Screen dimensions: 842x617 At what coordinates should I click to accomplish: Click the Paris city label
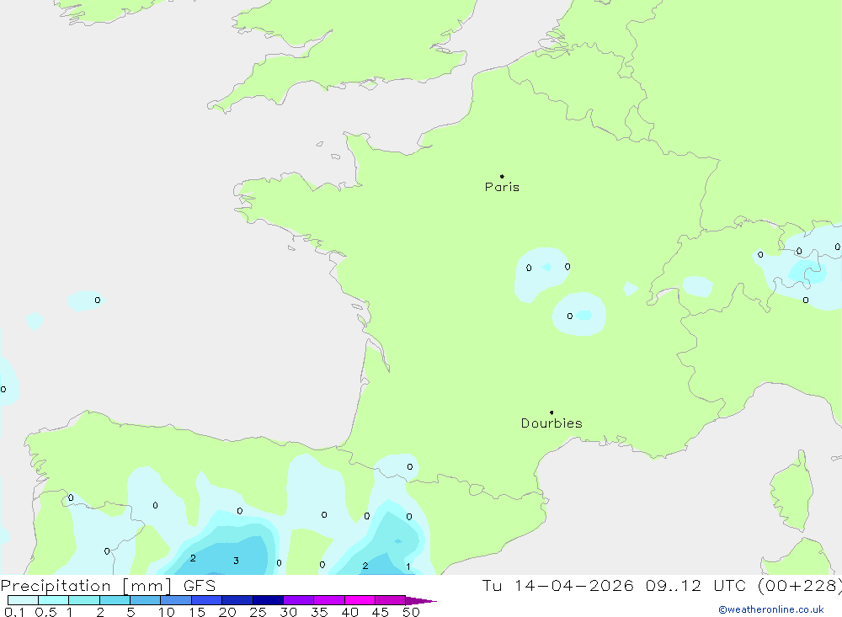pyautogui.click(x=502, y=187)
